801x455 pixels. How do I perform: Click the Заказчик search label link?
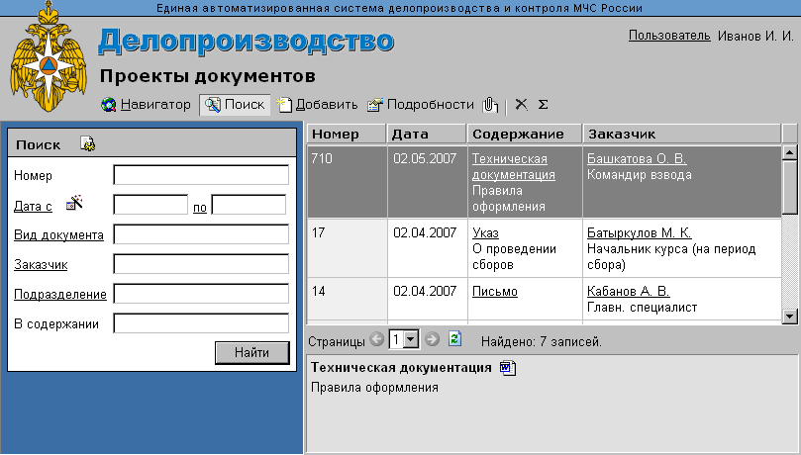click(41, 265)
